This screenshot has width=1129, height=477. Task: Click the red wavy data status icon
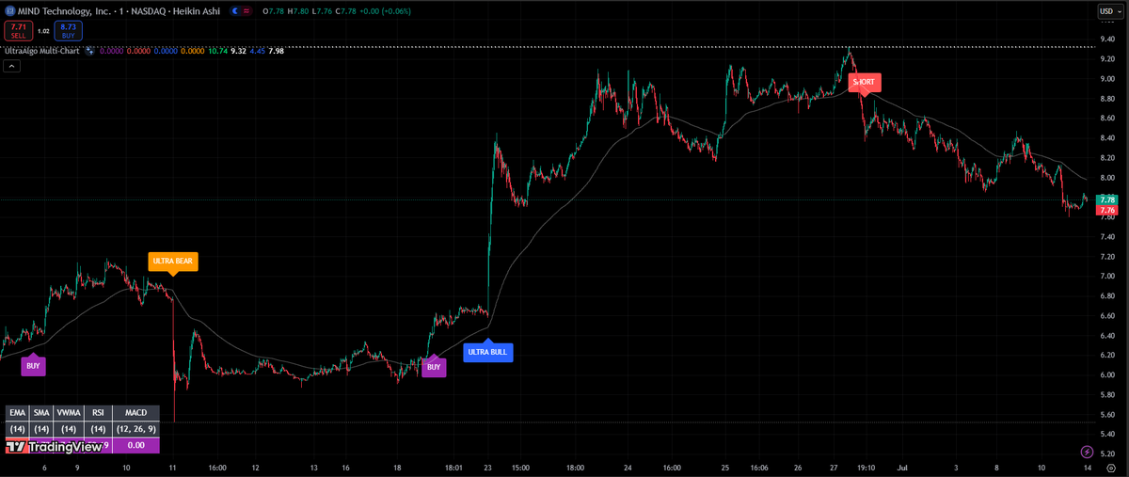[247, 10]
